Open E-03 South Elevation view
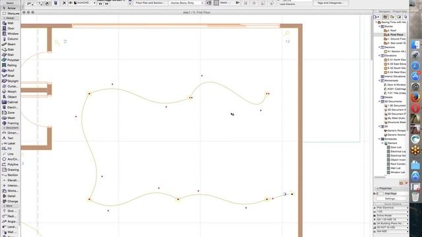Viewport: 422px width, 237px height. pos(395,68)
